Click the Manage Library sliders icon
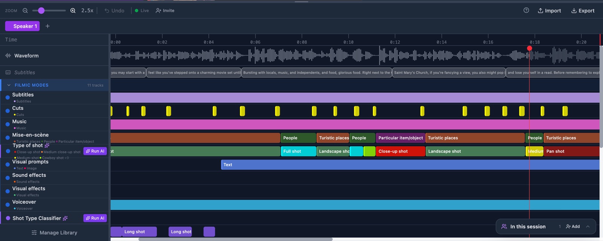This screenshot has width=603, height=241. click(34, 233)
